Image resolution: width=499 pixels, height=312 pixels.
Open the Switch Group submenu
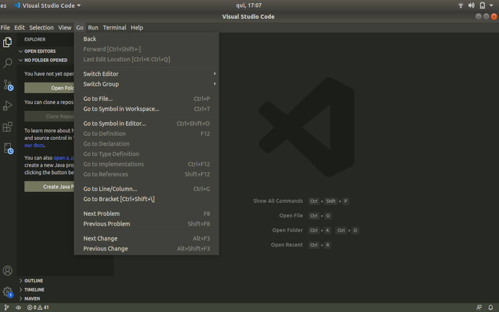point(147,84)
